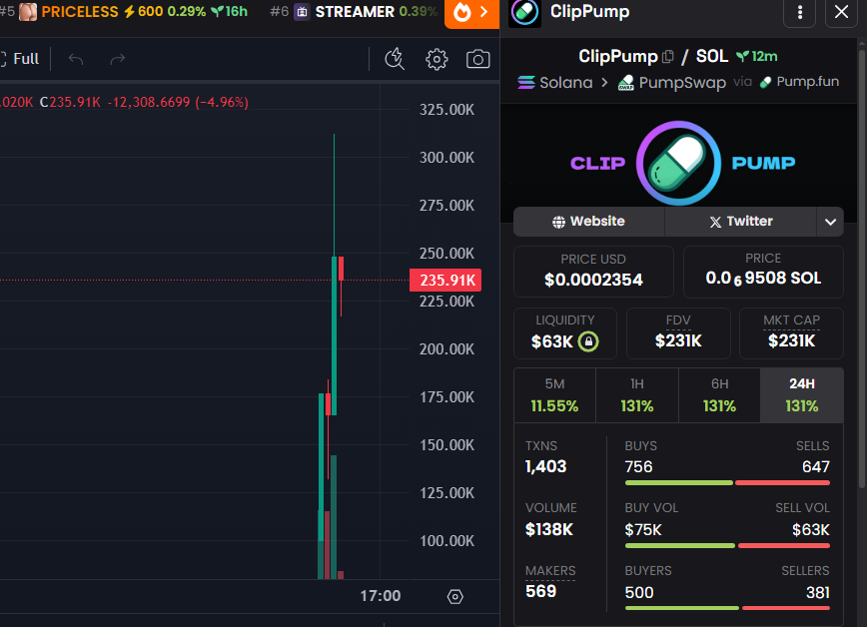Click the VOLUME $138K value
This screenshot has height=627, width=867.
549,530
